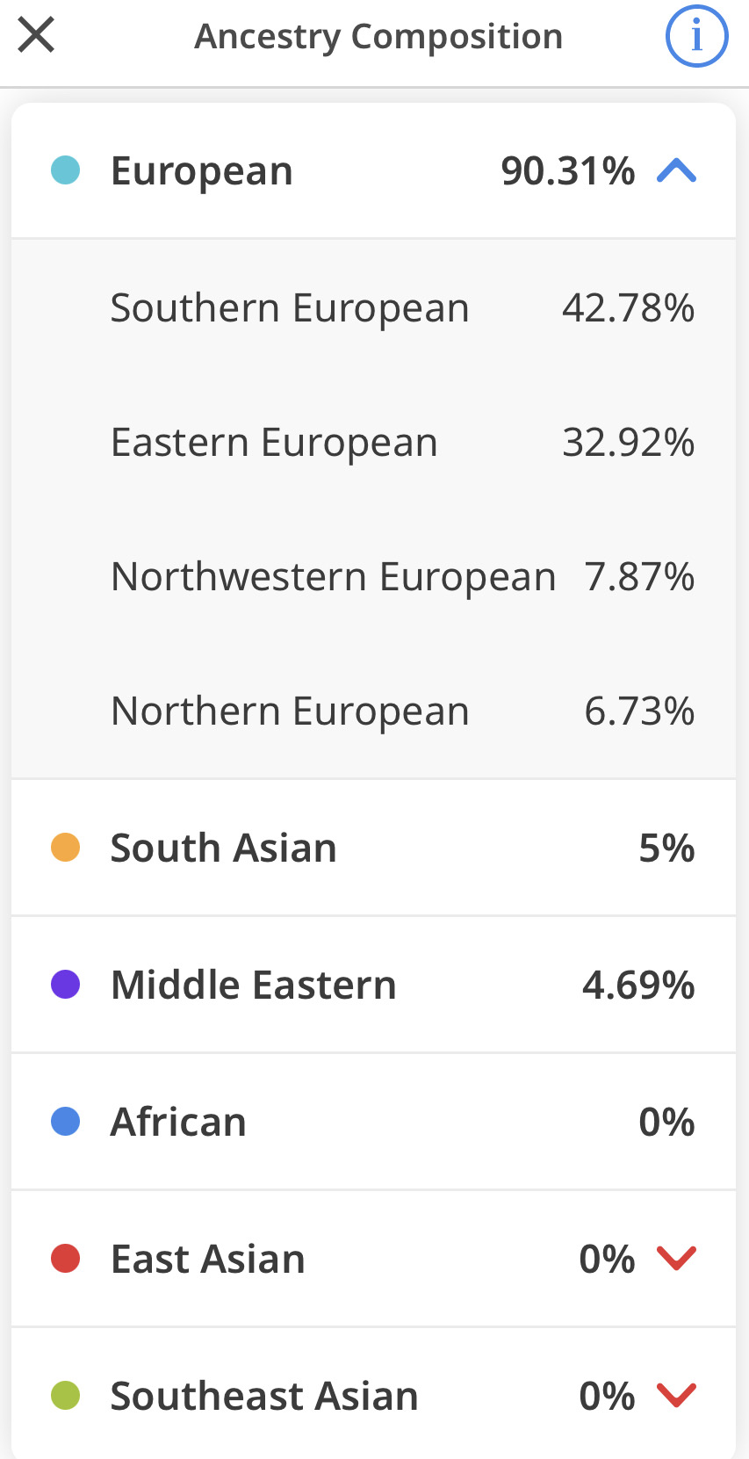Collapse the European ancestry section
Image resolution: width=749 pixels, height=1459 pixels.
point(676,170)
